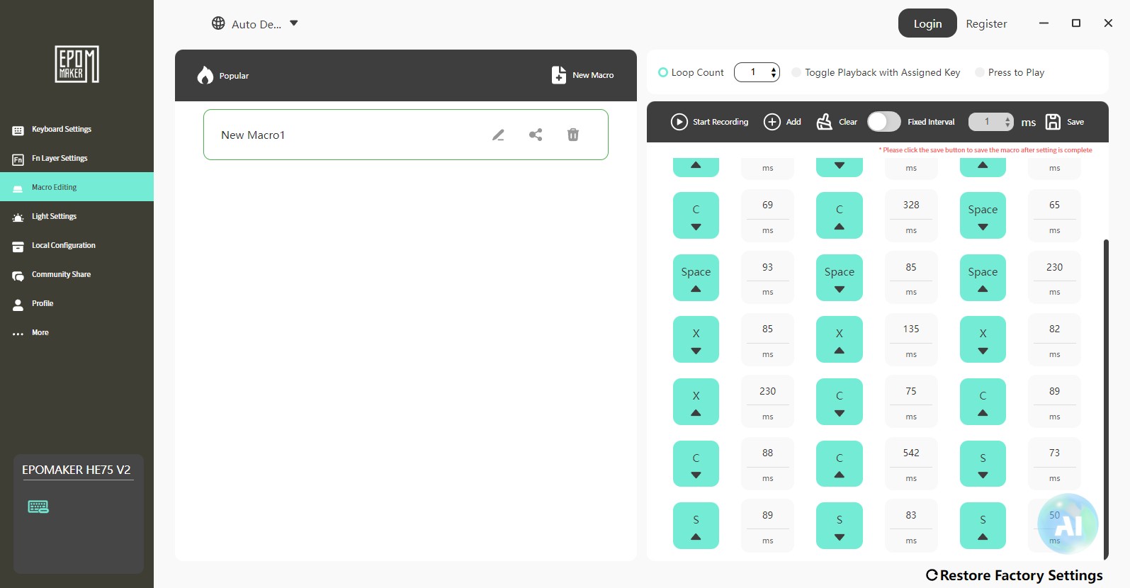
Task: Click the C key-up tile before 328 ms
Action: 840,215
